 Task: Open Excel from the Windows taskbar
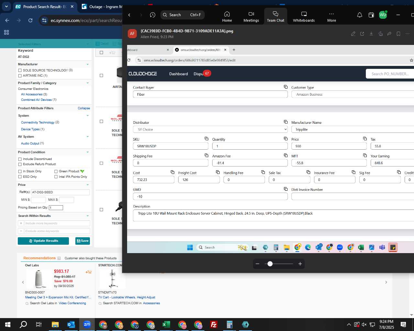pos(166,325)
